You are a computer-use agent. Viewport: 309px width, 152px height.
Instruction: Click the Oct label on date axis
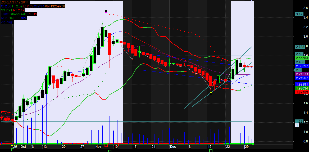(23, 146)
